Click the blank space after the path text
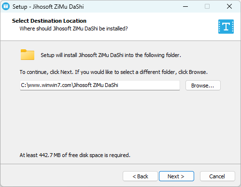This screenshot has height=187, width=241. (x=148, y=86)
